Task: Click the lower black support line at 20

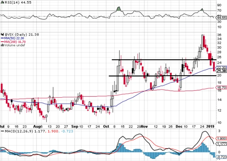Action: click(160, 76)
